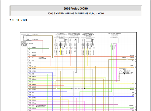Click right-edge 'RED' wire 10 label
The height and width of the screenshot is (111, 151).
coord(133,93)
